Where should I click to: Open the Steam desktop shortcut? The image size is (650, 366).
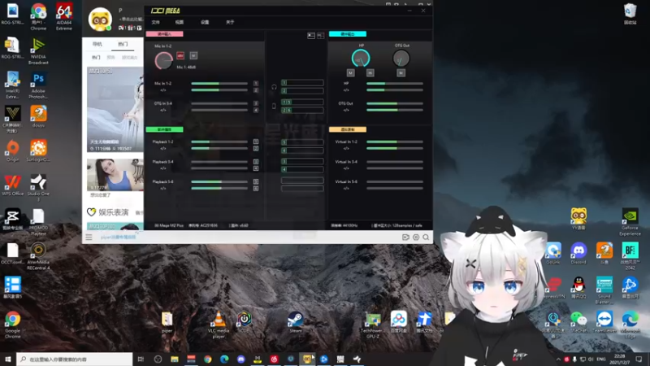(296, 322)
